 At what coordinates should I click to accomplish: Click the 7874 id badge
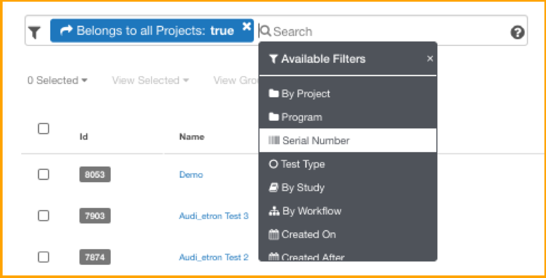(95, 257)
